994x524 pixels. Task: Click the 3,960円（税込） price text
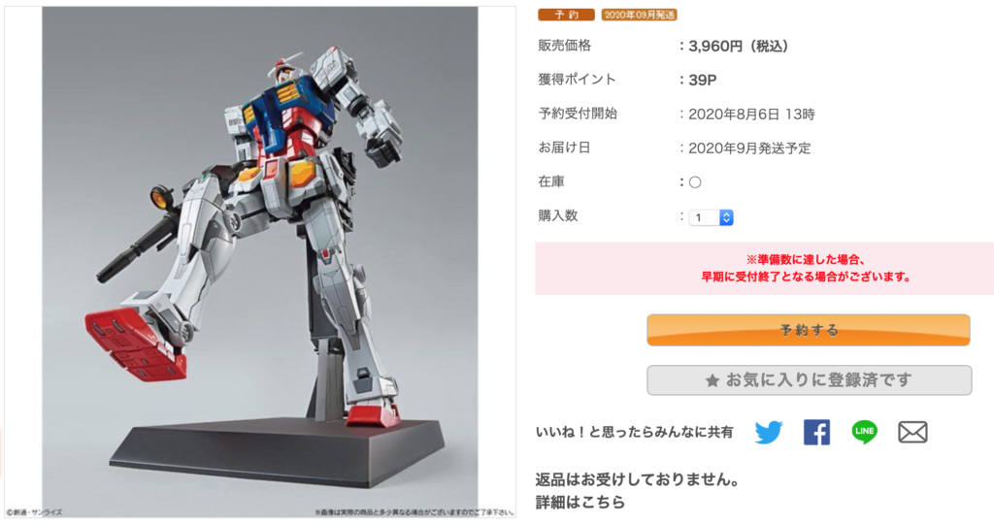point(738,47)
